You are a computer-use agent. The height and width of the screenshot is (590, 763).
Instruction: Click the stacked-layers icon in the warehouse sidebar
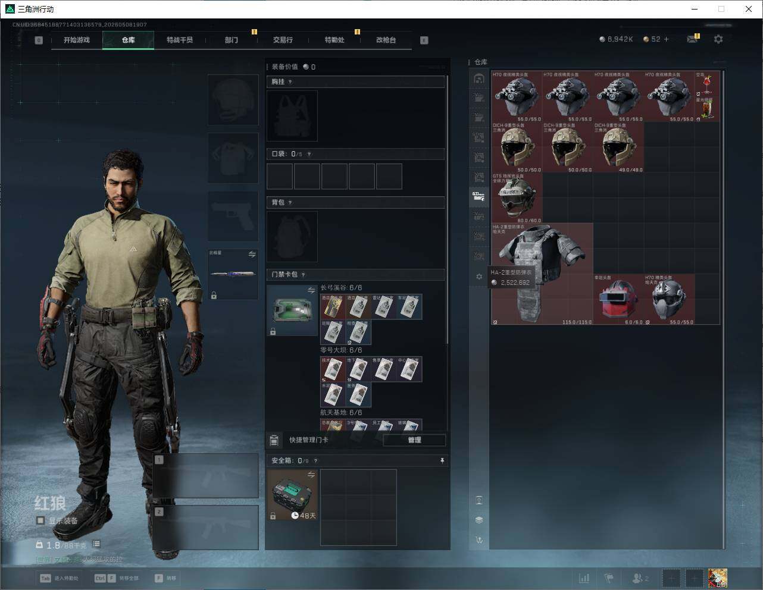479,520
